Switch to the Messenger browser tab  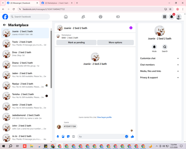[x=22, y=3]
